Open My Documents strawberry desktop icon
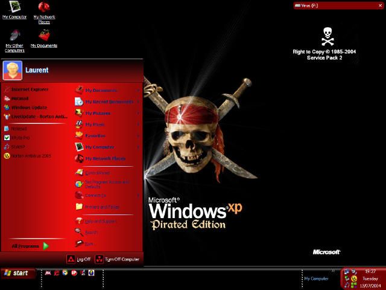This screenshot has height=290, width=386. point(44,39)
